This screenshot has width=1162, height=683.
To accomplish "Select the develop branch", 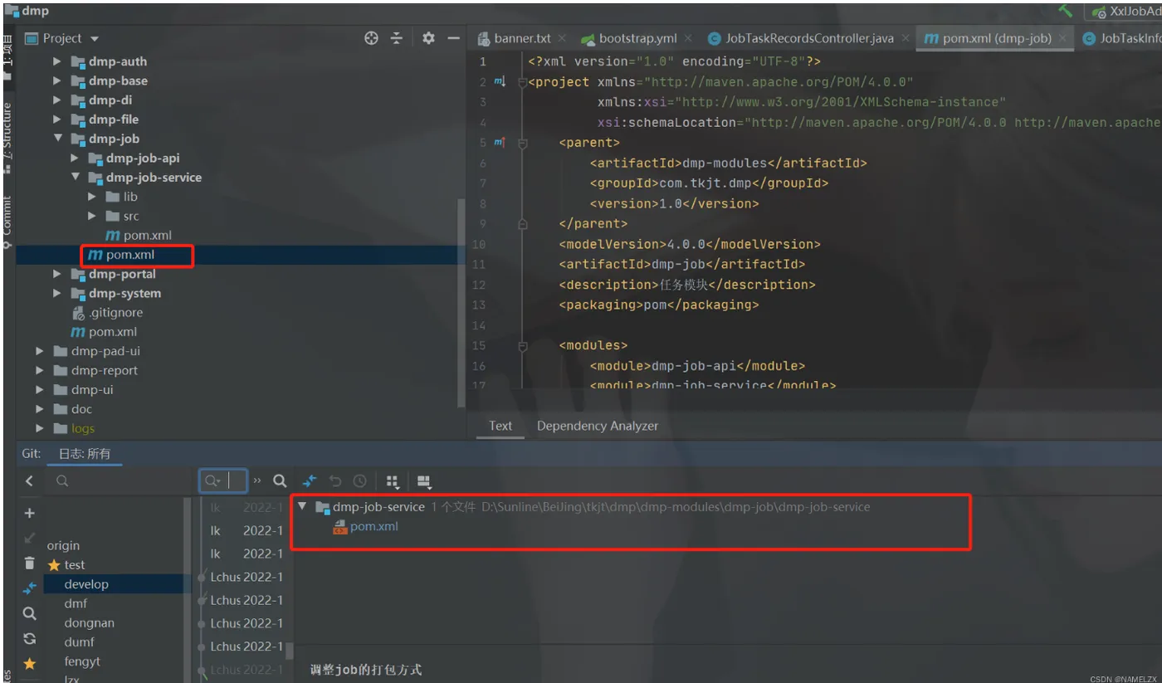I will point(86,584).
